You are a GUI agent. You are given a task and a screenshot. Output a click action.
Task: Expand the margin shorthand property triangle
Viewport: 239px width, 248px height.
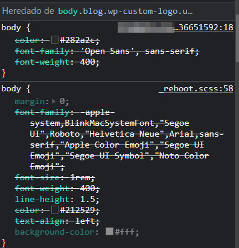[x=54, y=101]
